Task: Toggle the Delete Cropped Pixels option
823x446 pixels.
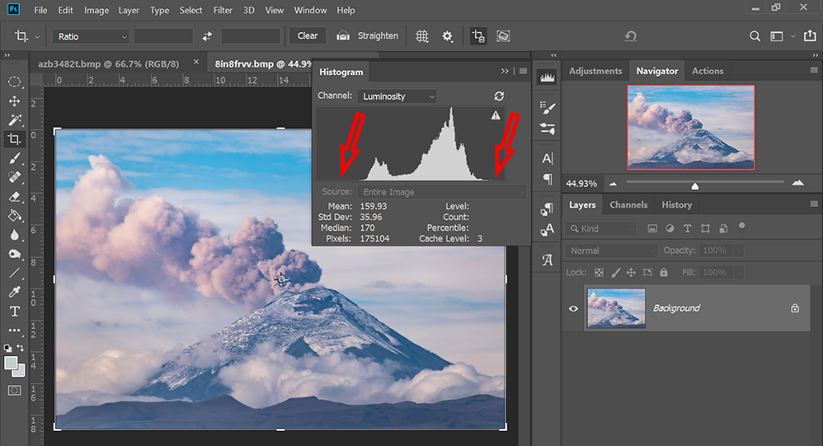Action: [478, 36]
